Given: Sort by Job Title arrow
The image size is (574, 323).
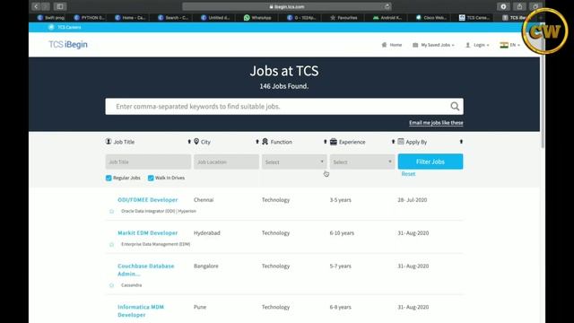Looking at the screenshot, I should (x=189, y=142).
